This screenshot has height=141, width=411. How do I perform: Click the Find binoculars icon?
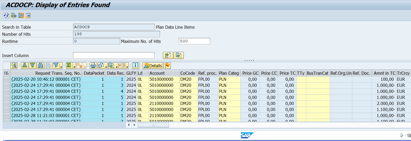click(x=40, y=66)
